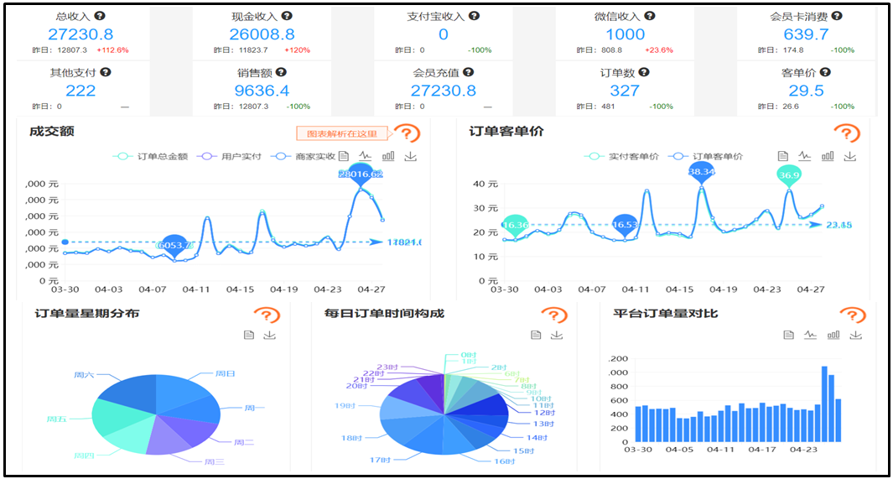This screenshot has width=893, height=479.
Task: Click the info icon next to 总收入
Action: [x=100, y=16]
